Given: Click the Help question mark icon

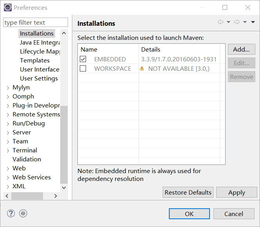Looking at the screenshot, I should click(11, 213).
